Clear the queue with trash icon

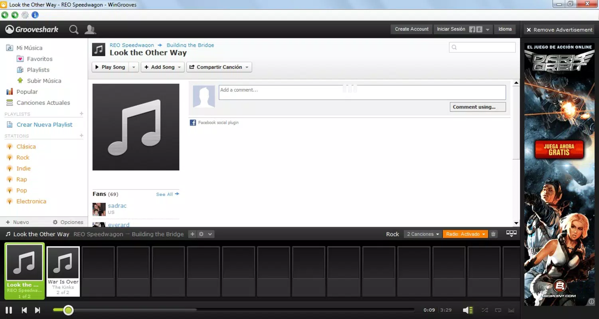pos(493,234)
